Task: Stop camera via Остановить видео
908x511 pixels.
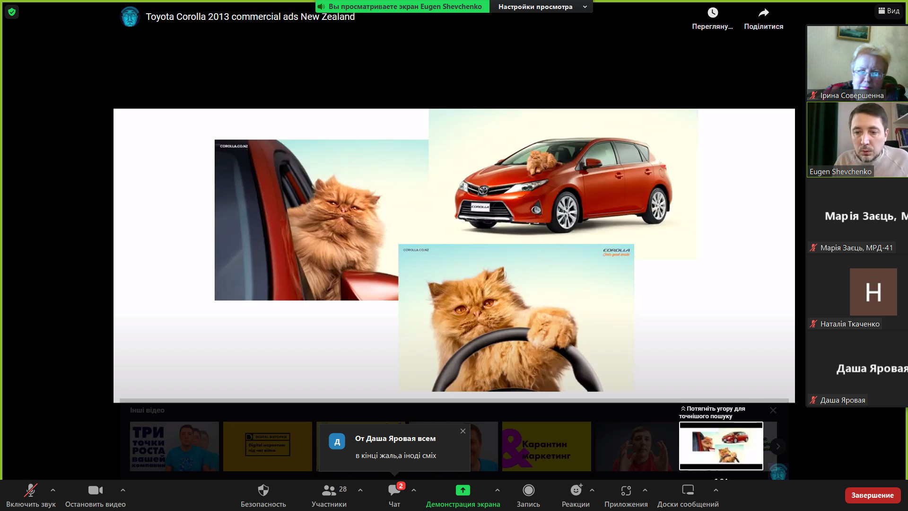Action: pyautogui.click(x=95, y=495)
